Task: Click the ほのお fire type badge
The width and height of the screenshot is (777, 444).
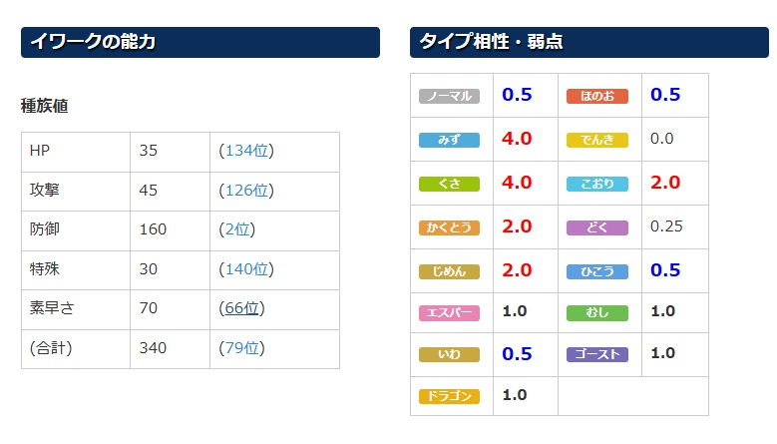Action: click(597, 96)
